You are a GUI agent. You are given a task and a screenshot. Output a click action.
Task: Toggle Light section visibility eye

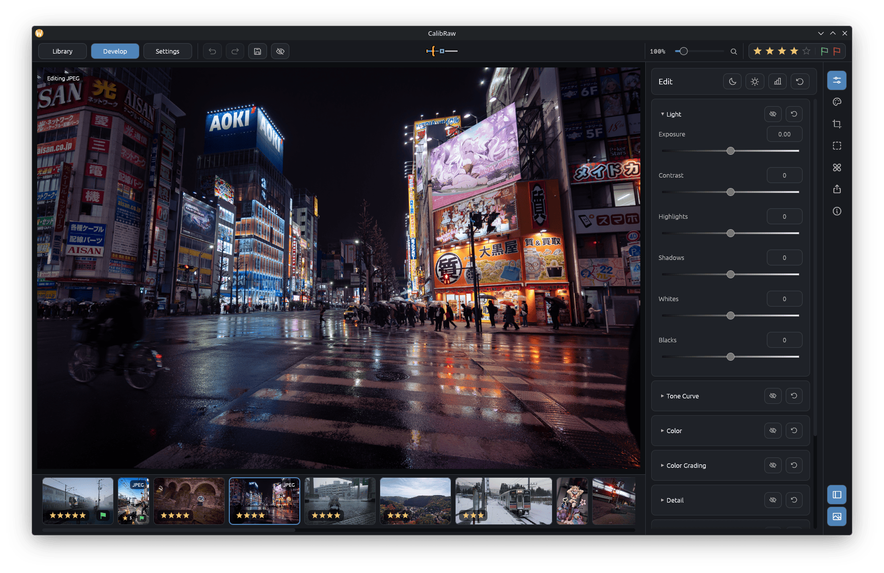coord(773,114)
